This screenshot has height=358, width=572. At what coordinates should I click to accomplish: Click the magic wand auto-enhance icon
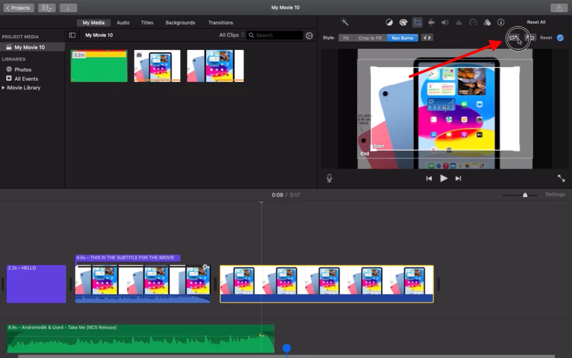click(x=344, y=22)
